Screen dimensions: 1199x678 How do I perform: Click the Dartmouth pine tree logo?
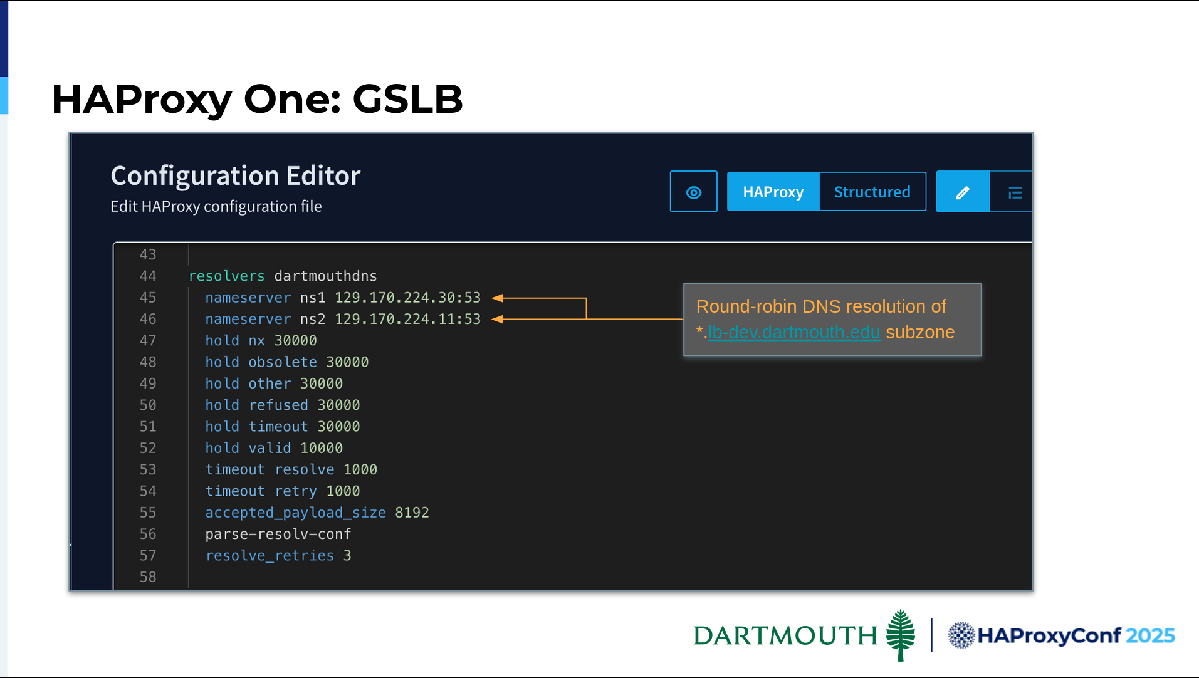[x=900, y=635]
